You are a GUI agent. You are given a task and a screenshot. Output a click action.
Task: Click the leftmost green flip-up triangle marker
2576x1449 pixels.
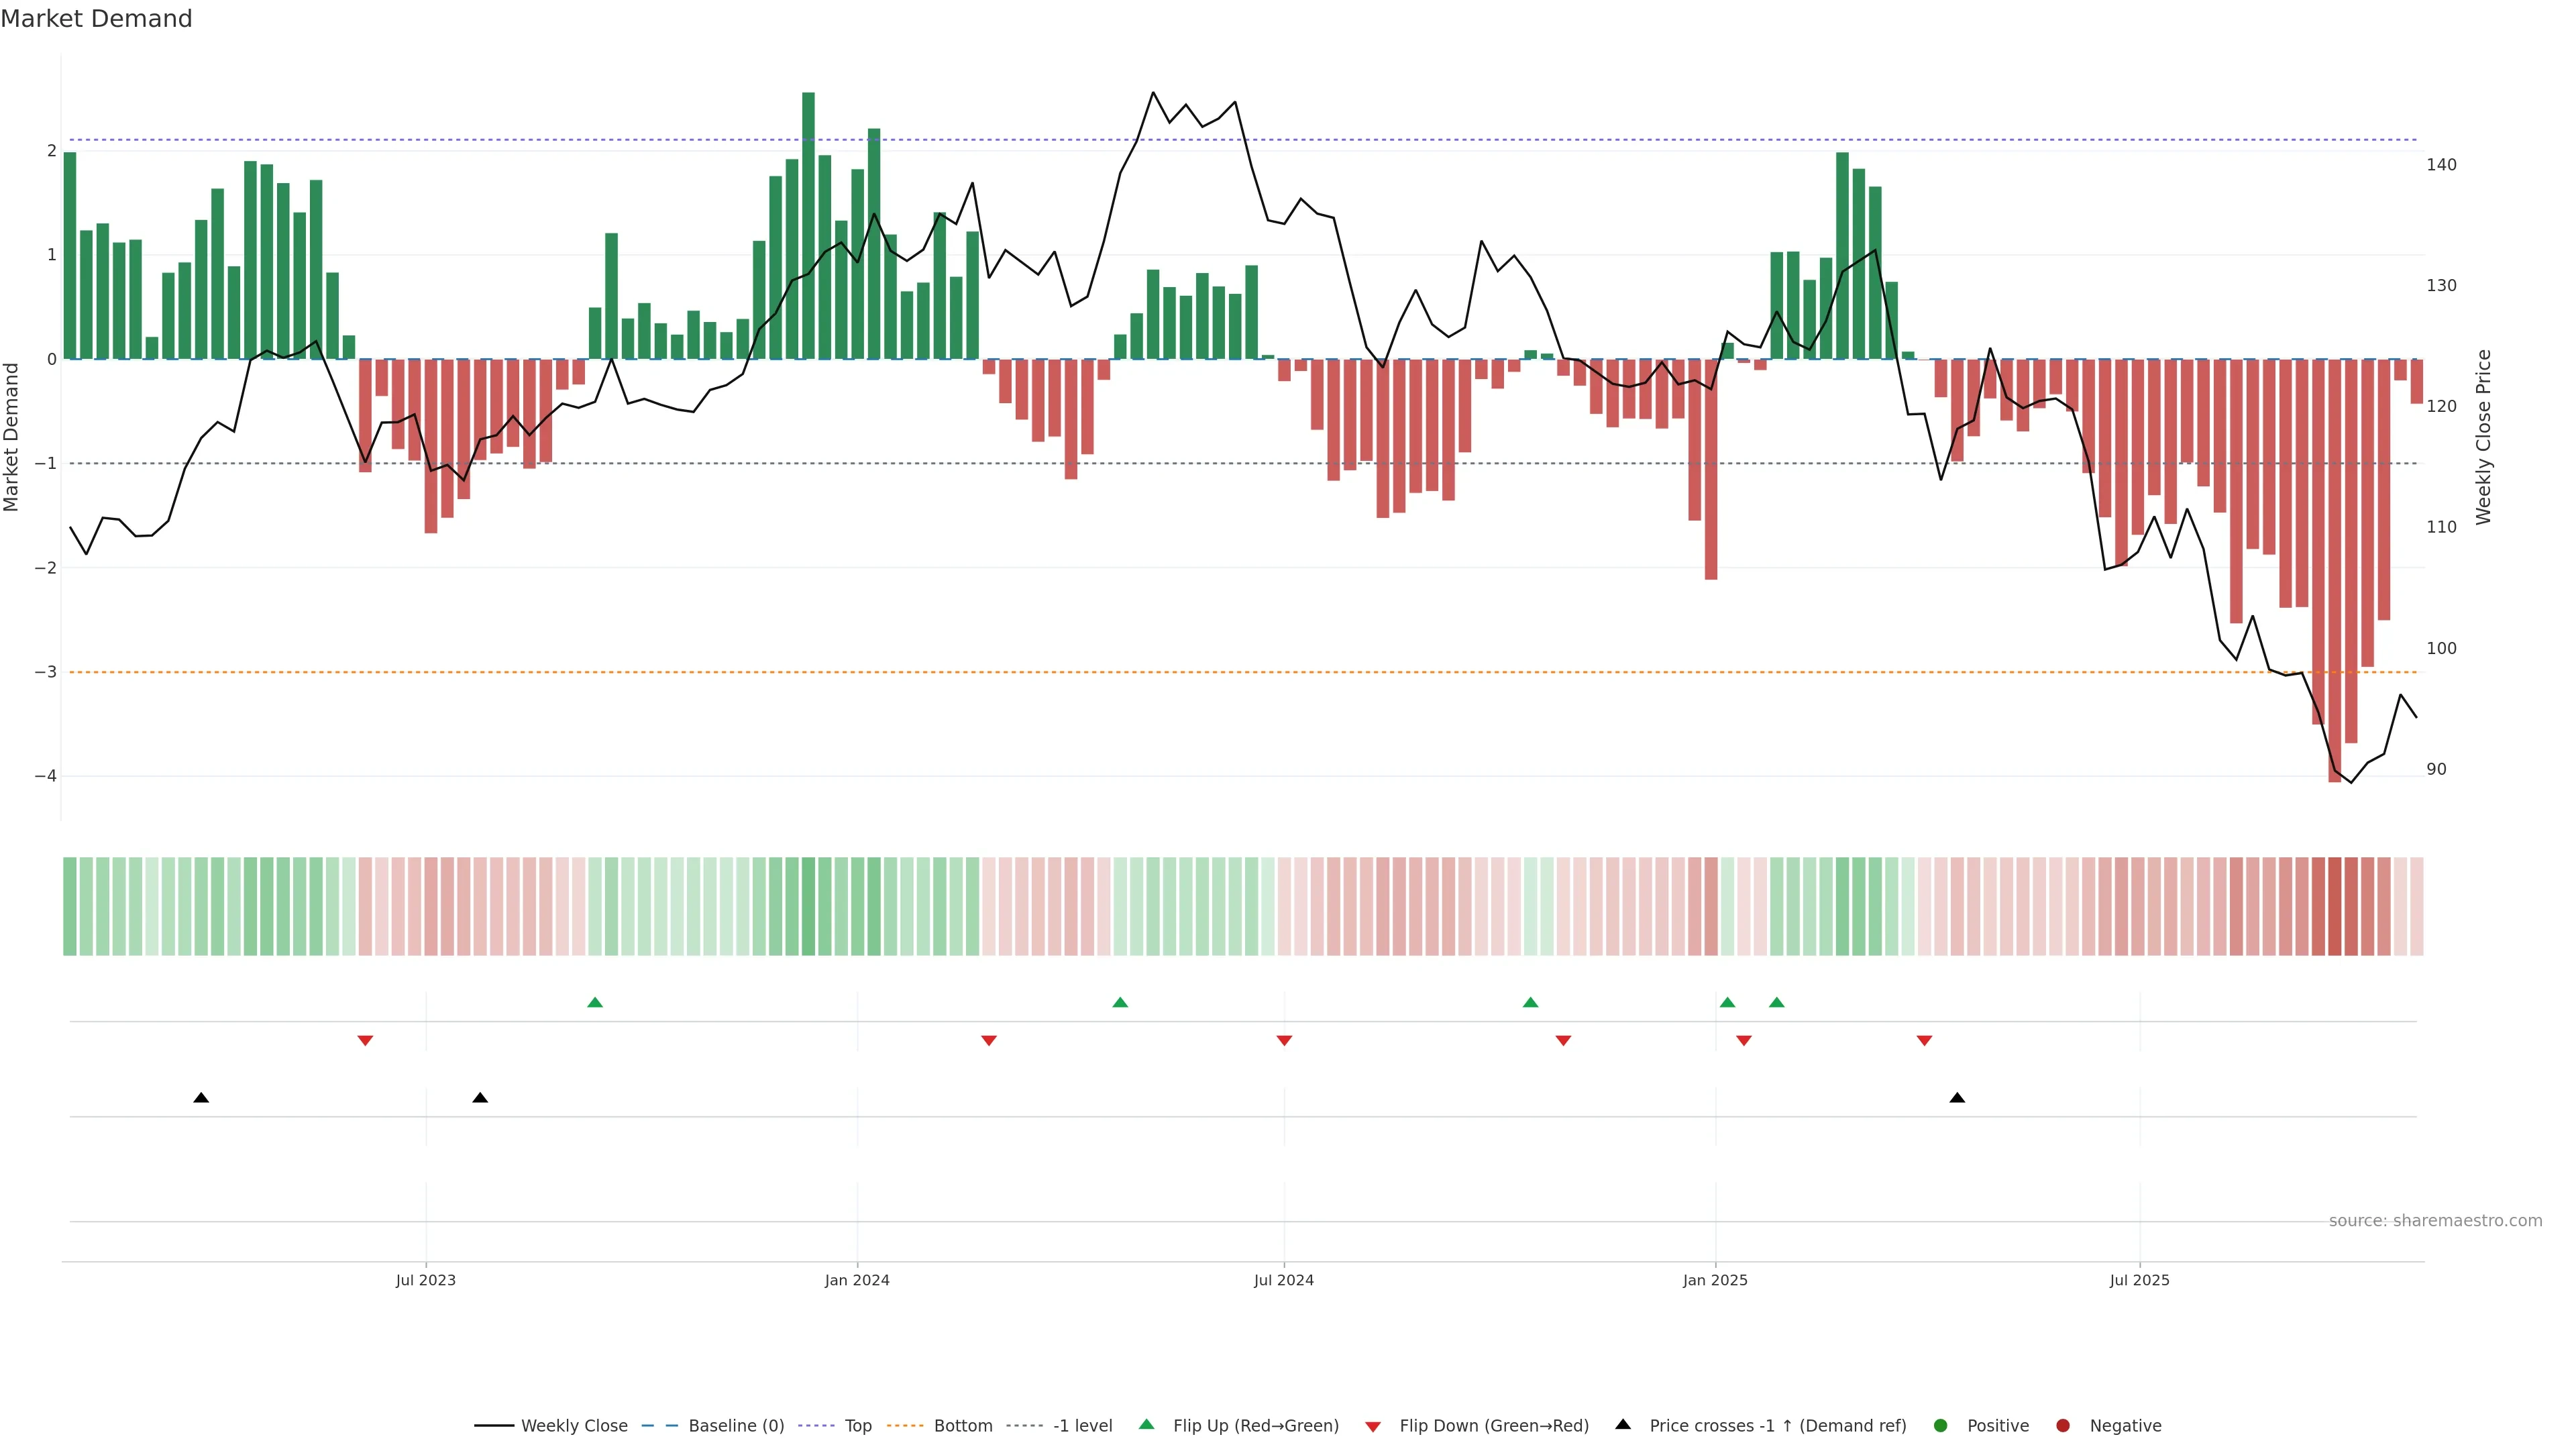(595, 1002)
